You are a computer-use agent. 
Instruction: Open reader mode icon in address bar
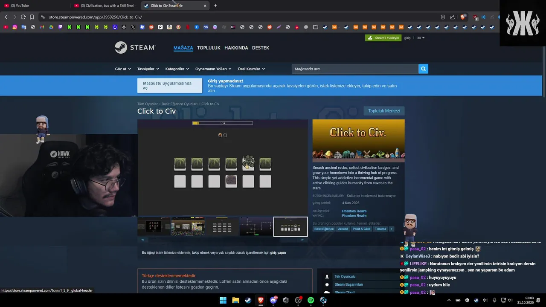tap(443, 17)
